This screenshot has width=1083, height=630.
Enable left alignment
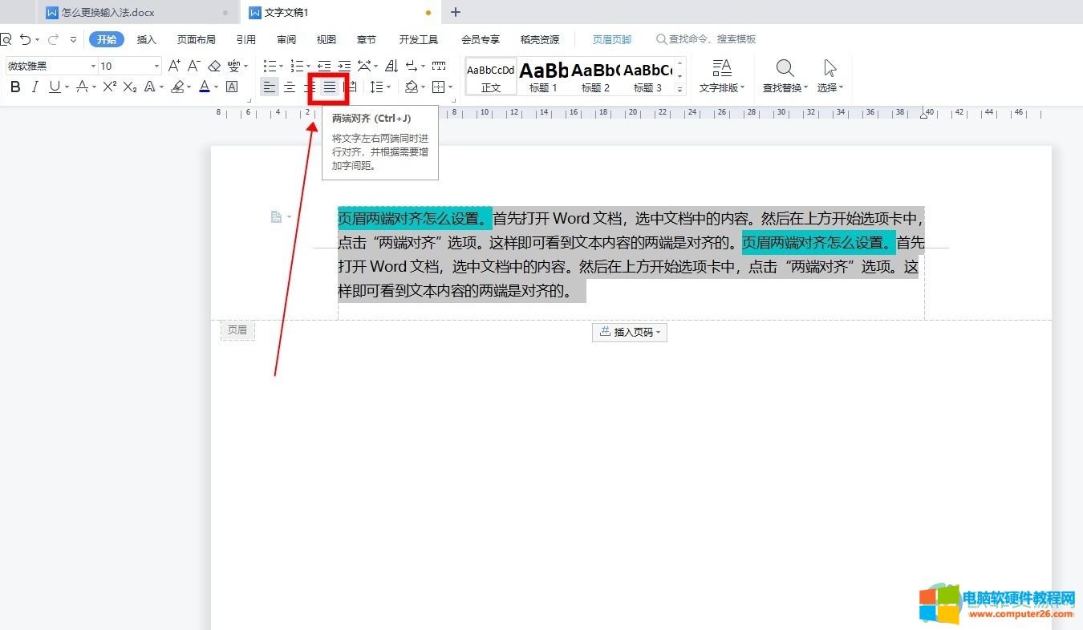[x=270, y=87]
